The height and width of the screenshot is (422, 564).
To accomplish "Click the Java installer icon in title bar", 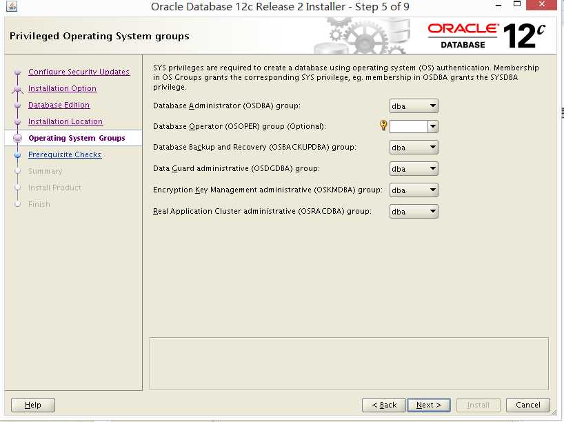I will tap(12, 6).
